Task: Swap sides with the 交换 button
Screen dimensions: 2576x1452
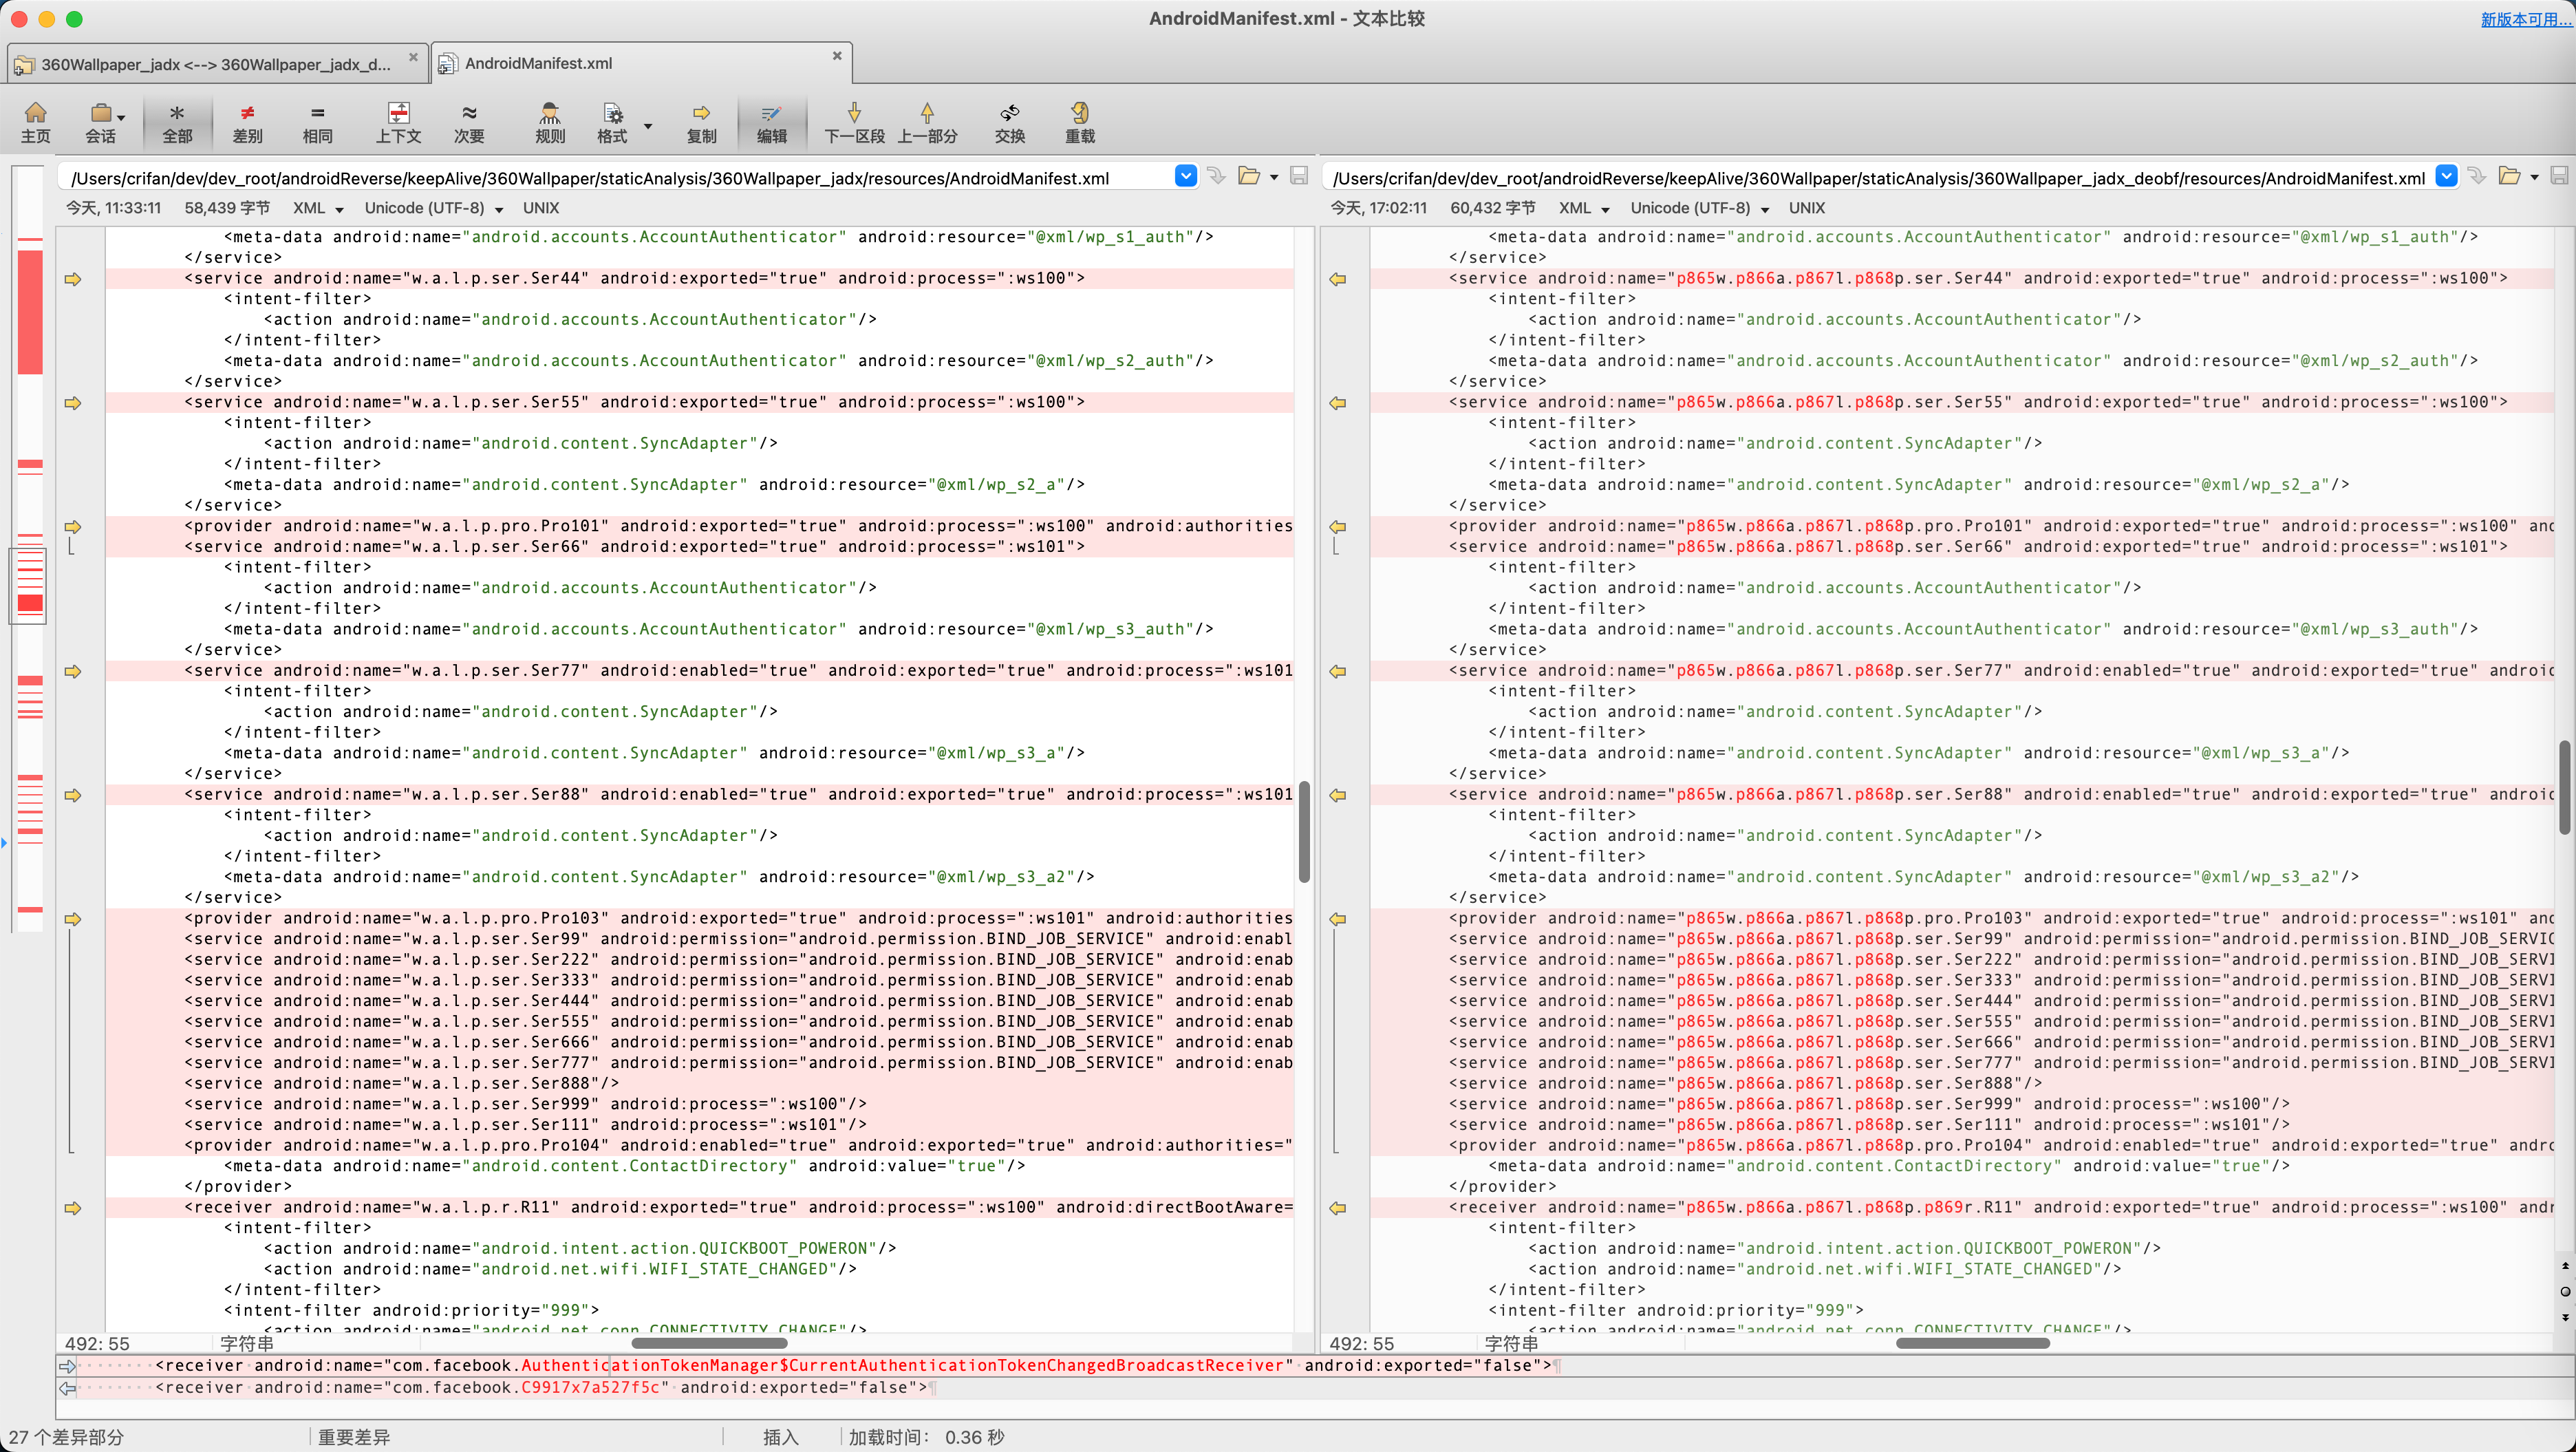Action: pyautogui.click(x=1009, y=123)
